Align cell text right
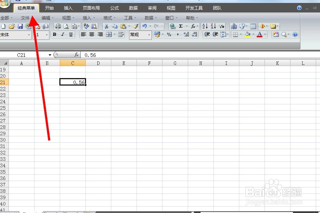 click(x=100, y=35)
